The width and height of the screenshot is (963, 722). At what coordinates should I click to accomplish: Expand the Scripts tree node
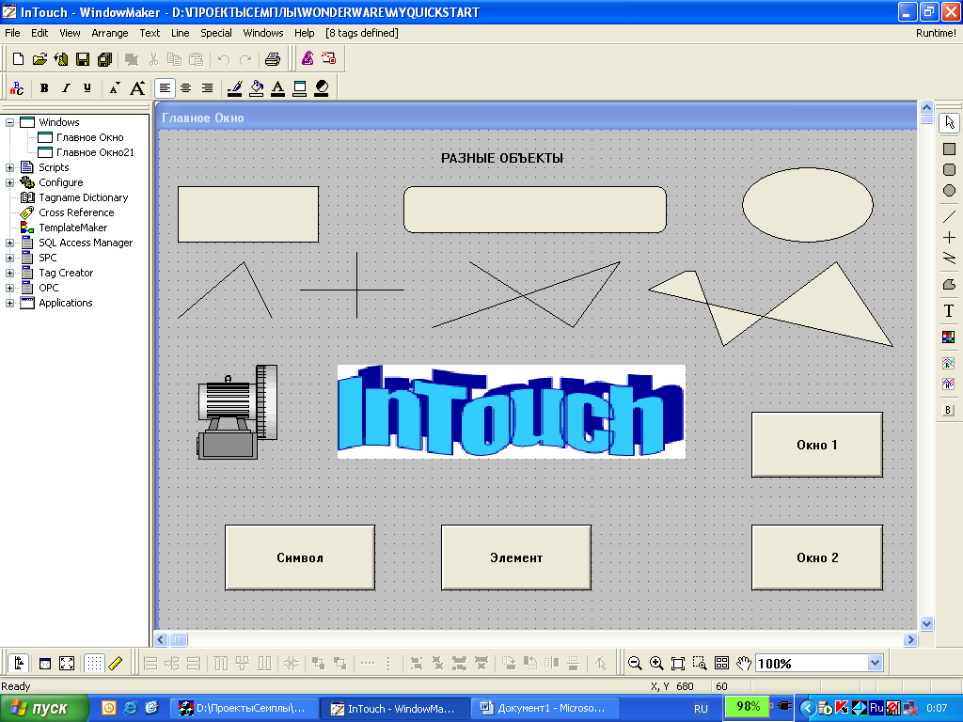pos(9,167)
